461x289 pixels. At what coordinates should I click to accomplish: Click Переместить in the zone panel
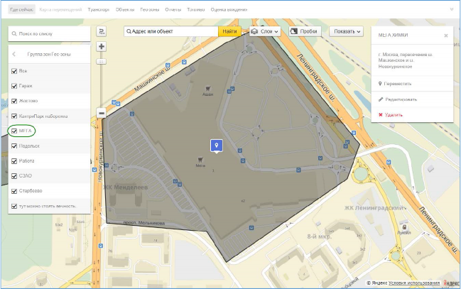398,84
